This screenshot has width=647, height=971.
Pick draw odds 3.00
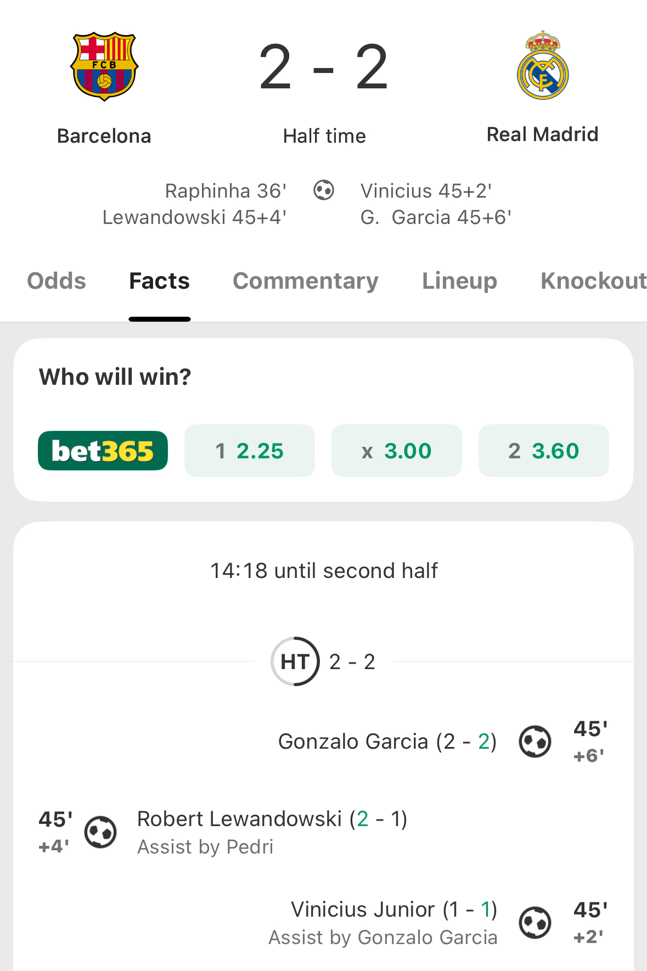[396, 451]
